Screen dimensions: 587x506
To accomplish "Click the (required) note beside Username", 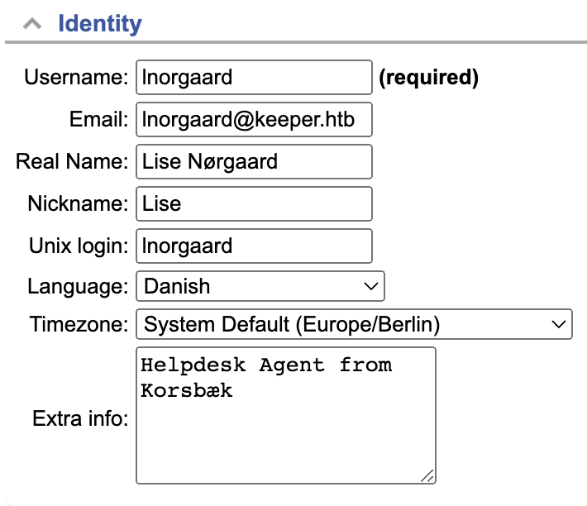I will (x=428, y=78).
